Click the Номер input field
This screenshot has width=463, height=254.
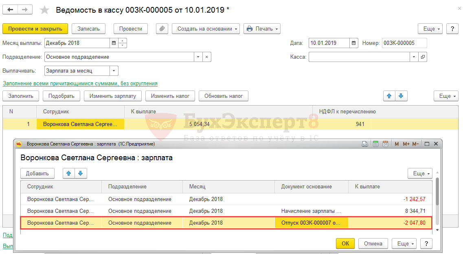pyautogui.click(x=404, y=43)
